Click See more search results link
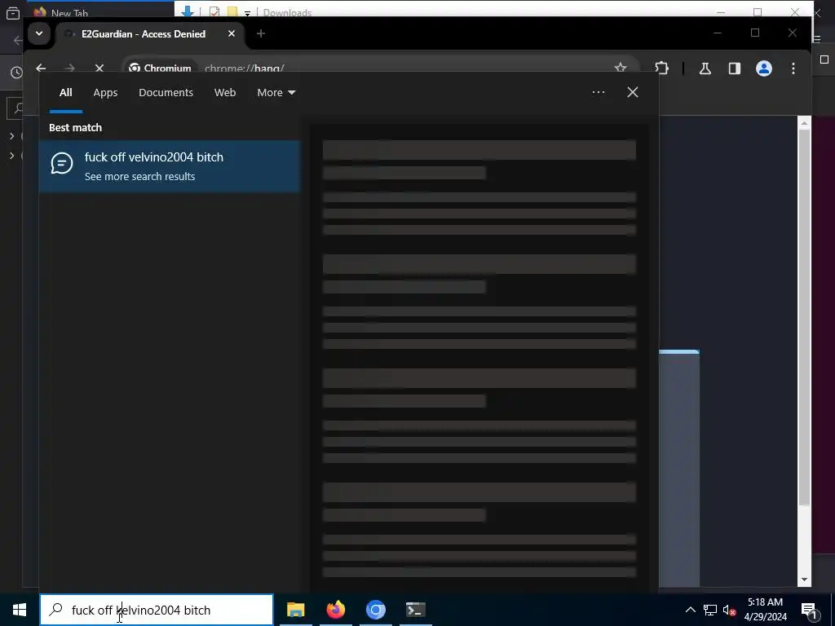 [x=140, y=177]
